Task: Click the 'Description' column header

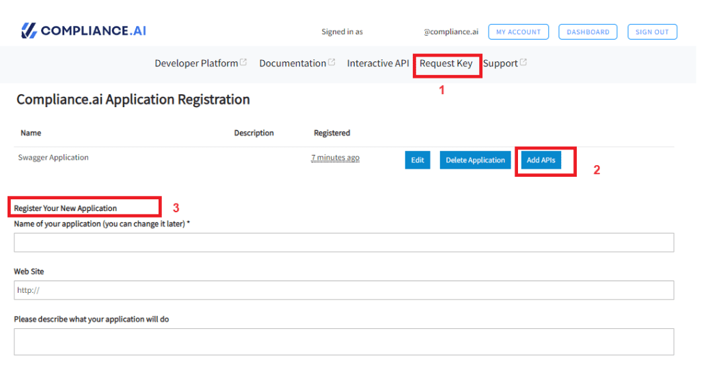Action: (x=254, y=133)
